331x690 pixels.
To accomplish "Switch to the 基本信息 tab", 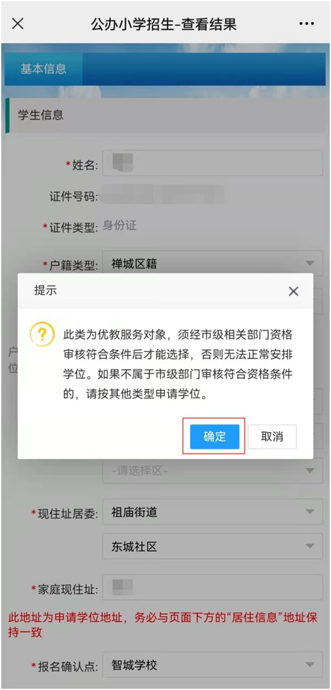I will tap(43, 69).
